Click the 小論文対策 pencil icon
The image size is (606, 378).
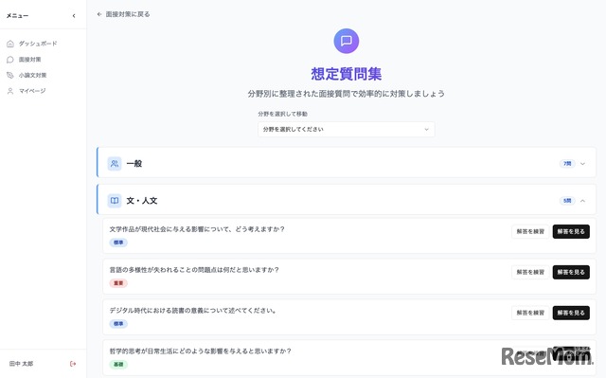[x=10, y=76]
